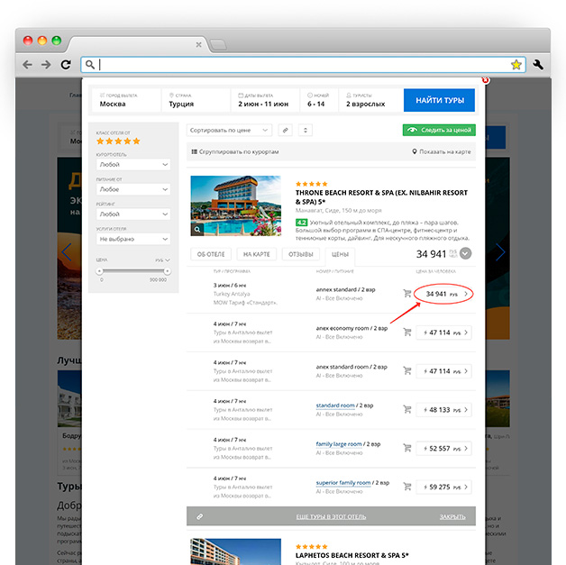
Task: Click the Закрыть link in gray bar
Action: pyautogui.click(x=452, y=517)
